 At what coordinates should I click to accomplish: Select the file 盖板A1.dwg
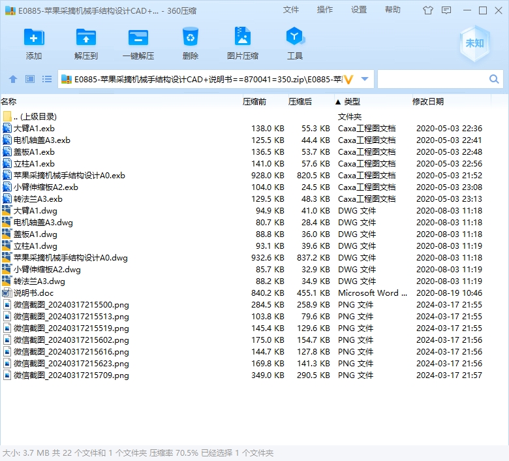pos(35,234)
